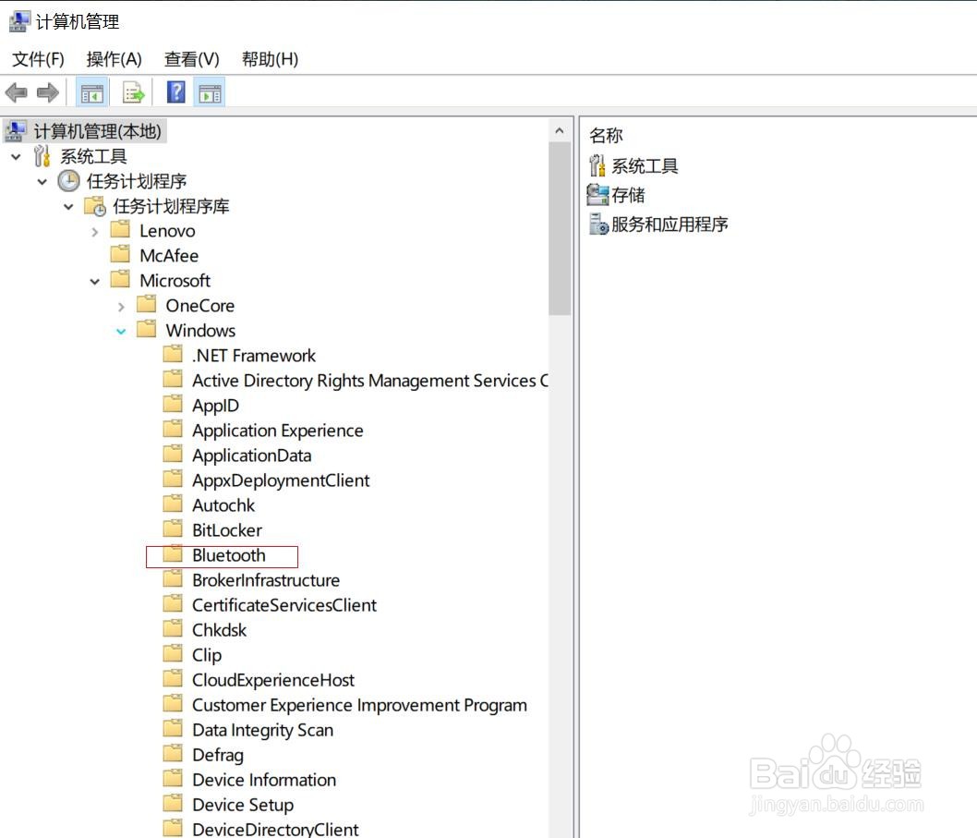Click the 计算机管理(本地) root node icon
The height and width of the screenshot is (838, 977).
pyautogui.click(x=16, y=131)
